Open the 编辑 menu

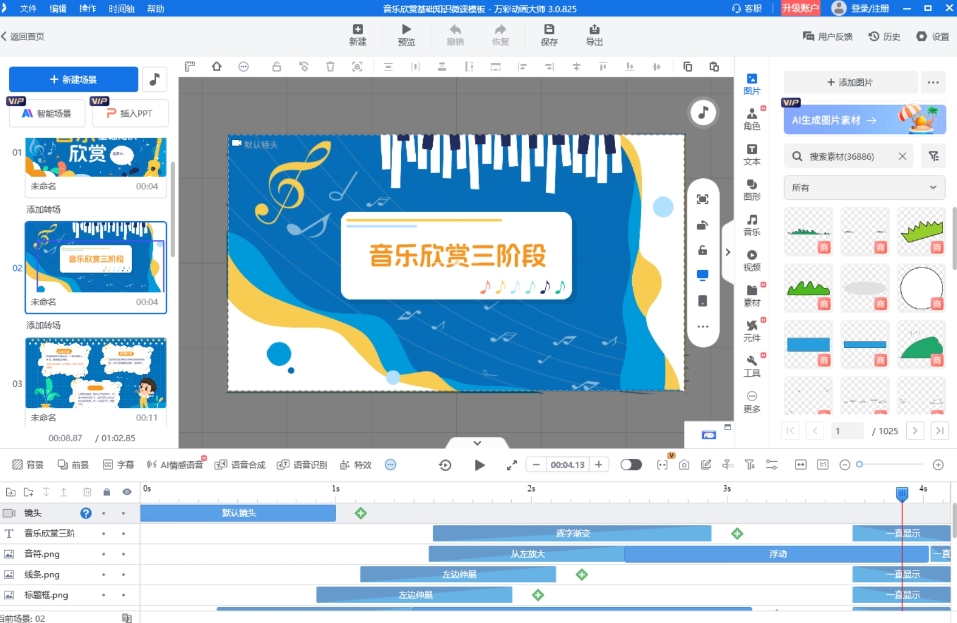58,8
